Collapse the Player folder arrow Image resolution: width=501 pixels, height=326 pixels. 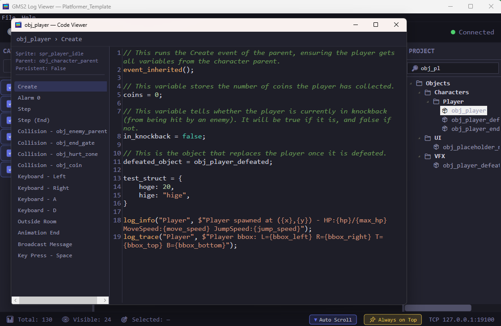(x=428, y=101)
